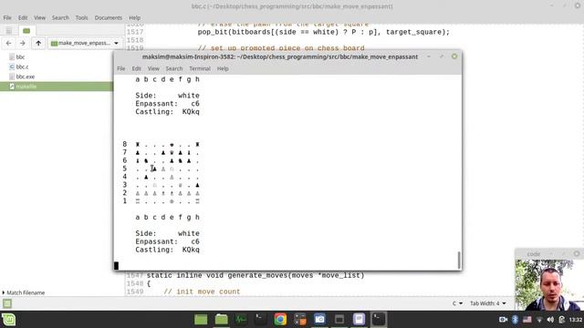Open terminal View menu
Screen dimensions: 584x328
153,69
